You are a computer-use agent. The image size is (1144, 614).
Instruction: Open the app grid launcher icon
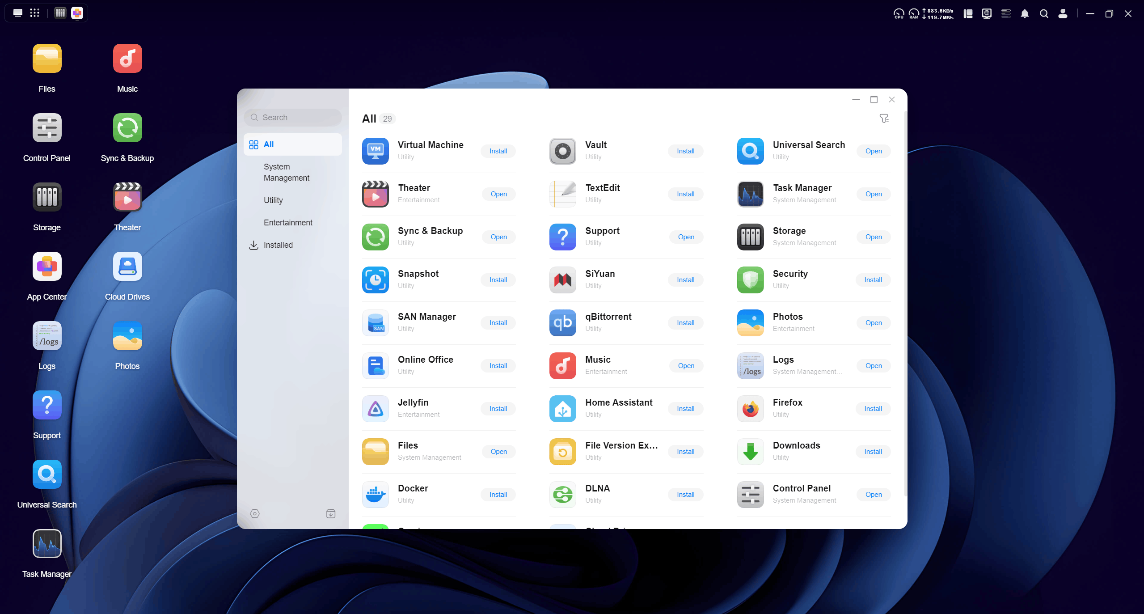[34, 13]
